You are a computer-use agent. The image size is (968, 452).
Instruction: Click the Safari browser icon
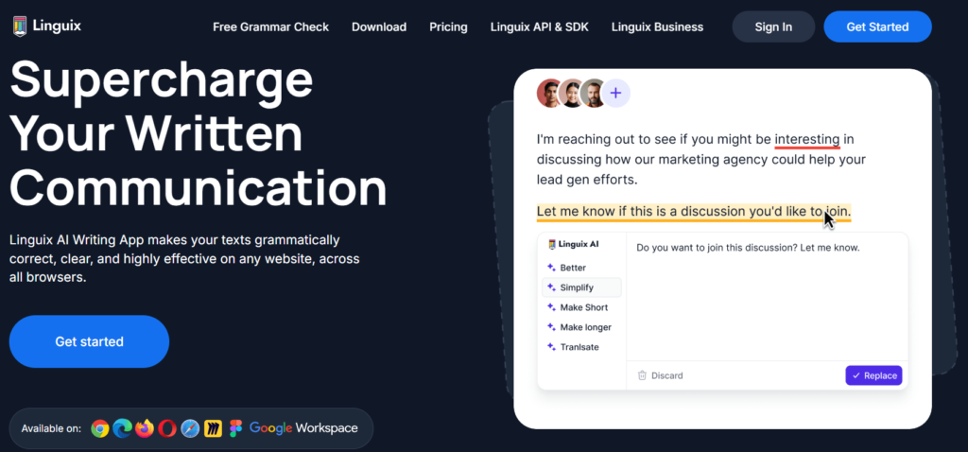click(190, 428)
